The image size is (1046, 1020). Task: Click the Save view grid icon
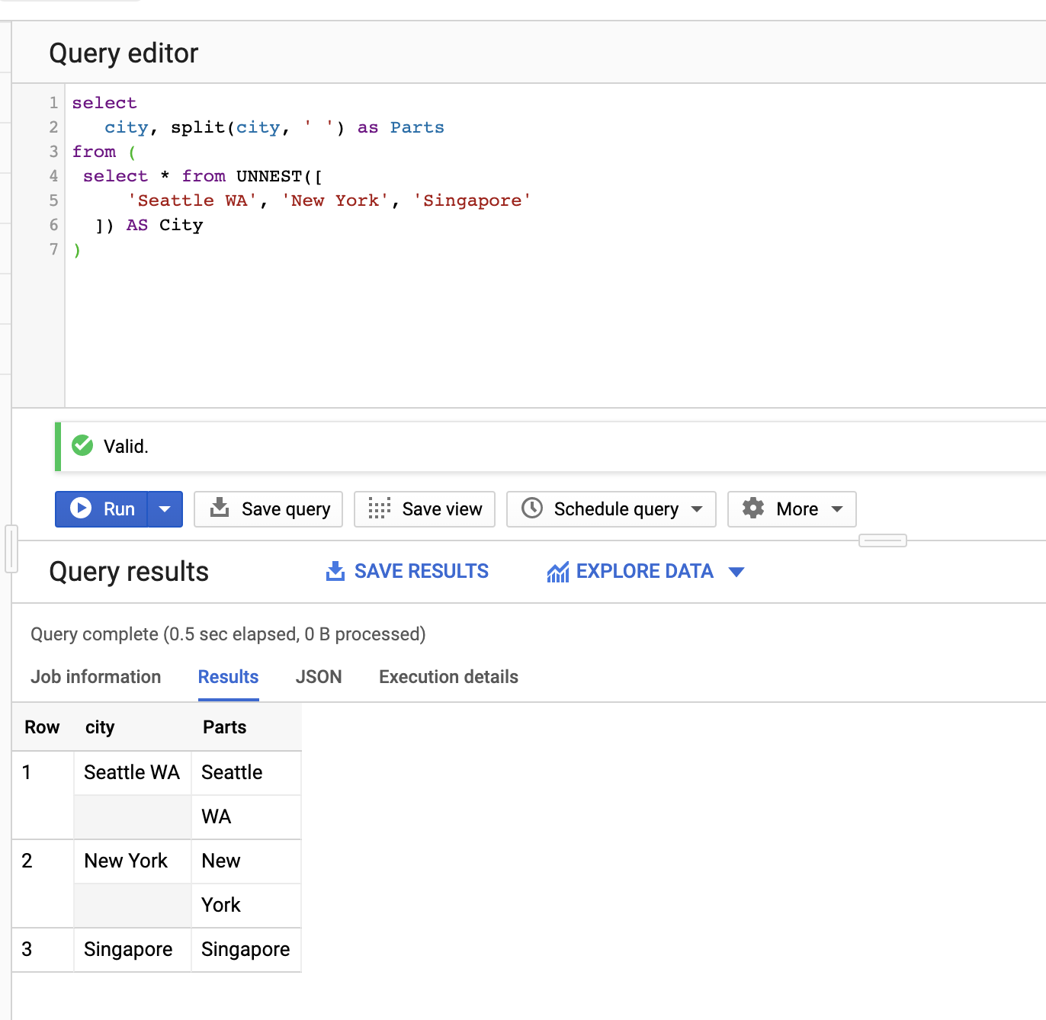click(x=379, y=508)
